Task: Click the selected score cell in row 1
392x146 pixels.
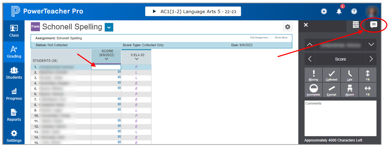Action: point(106,67)
